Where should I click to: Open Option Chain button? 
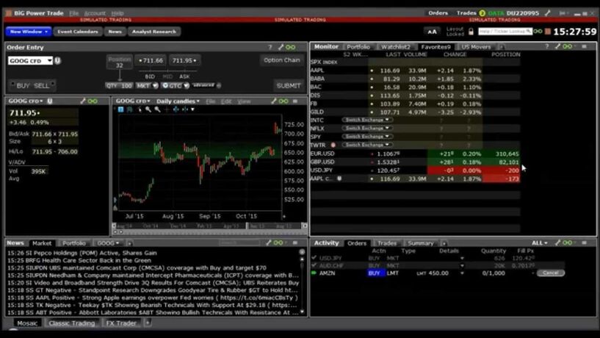pyautogui.click(x=281, y=60)
